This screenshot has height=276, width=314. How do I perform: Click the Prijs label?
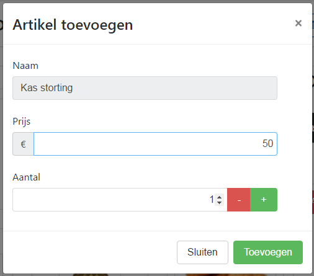pyautogui.click(x=22, y=122)
